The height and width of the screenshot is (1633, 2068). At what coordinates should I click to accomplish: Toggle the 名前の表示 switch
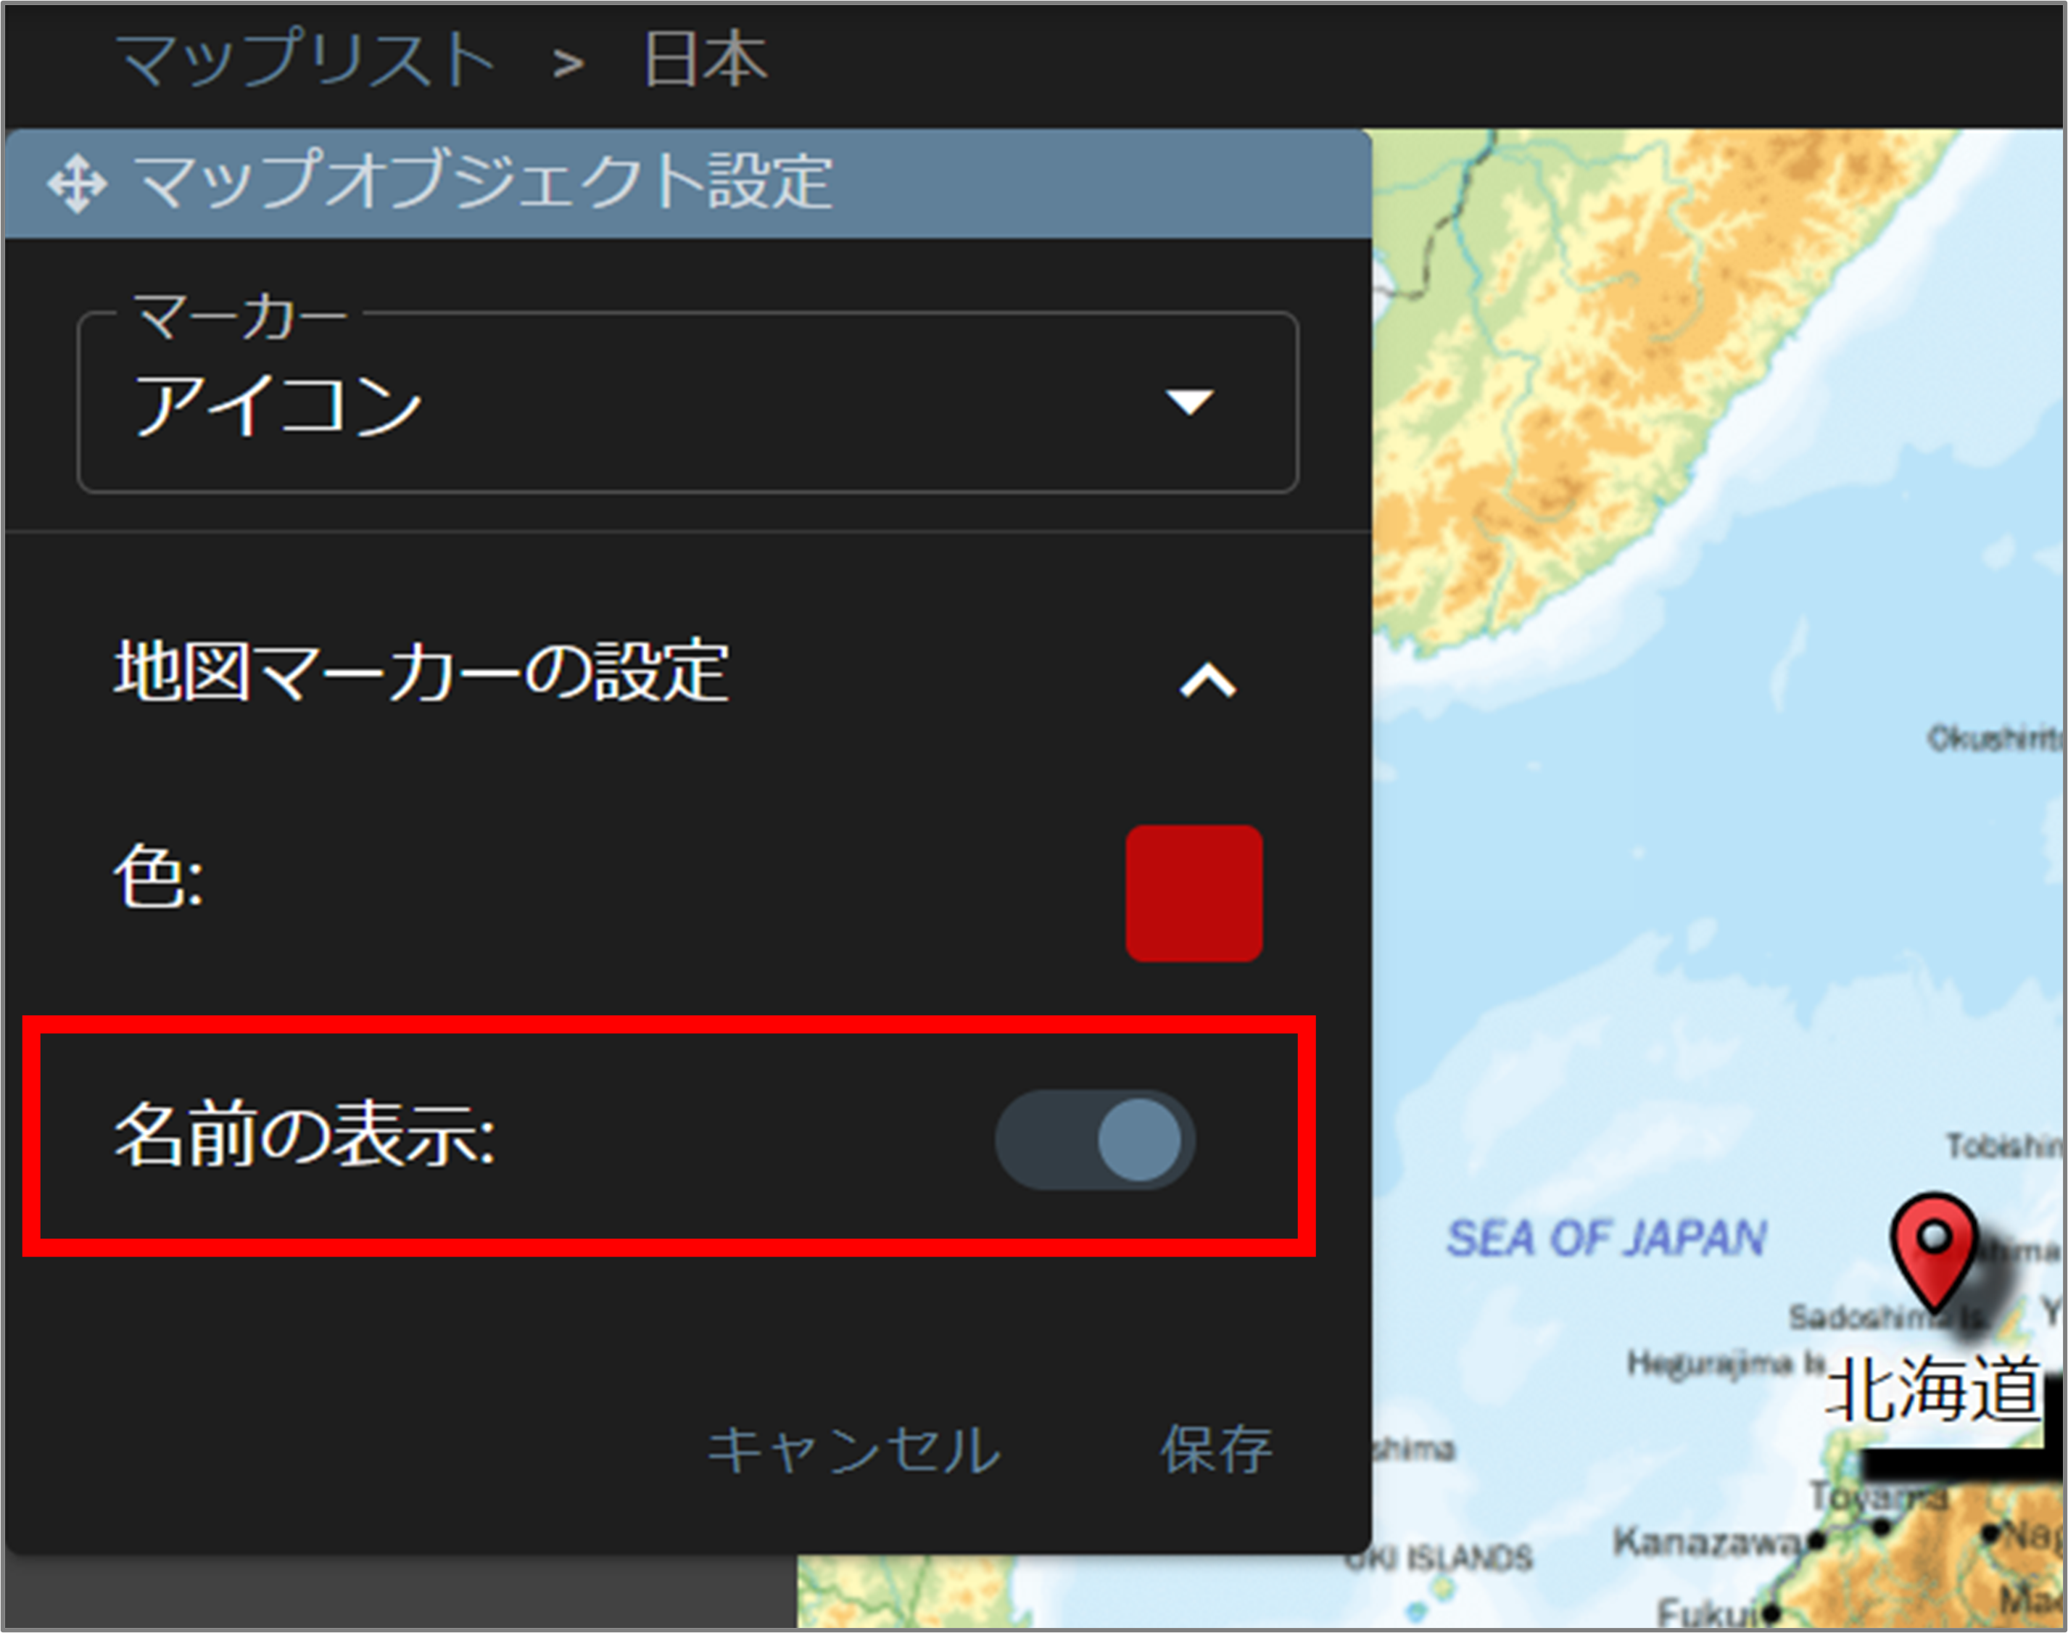1095,1140
